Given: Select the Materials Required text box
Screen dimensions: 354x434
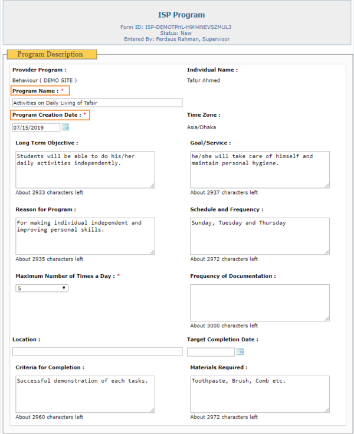Looking at the screenshot, I should [x=260, y=394].
